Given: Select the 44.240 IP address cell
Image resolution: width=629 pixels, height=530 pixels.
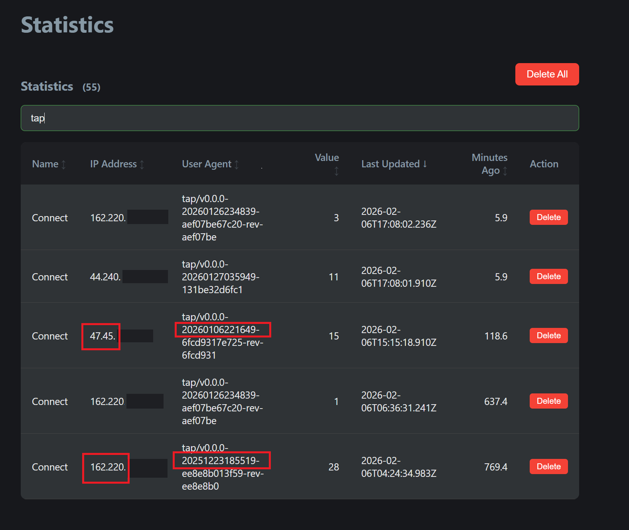Looking at the screenshot, I should pyautogui.click(x=105, y=277).
